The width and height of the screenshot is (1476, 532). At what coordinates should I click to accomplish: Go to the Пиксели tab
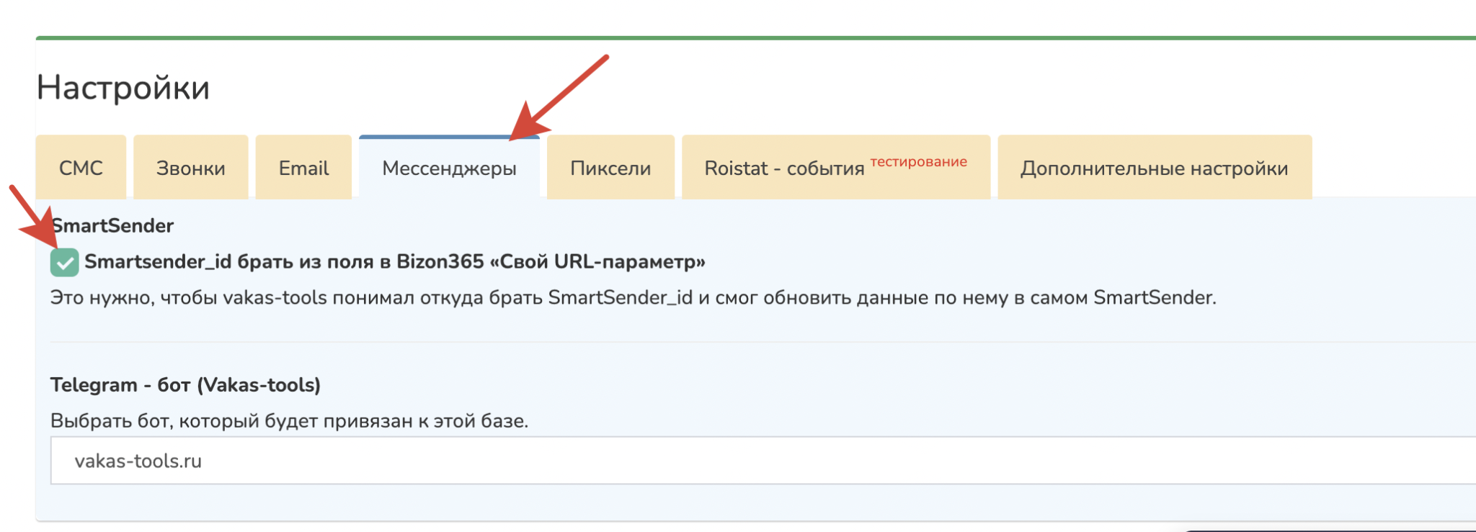click(610, 168)
